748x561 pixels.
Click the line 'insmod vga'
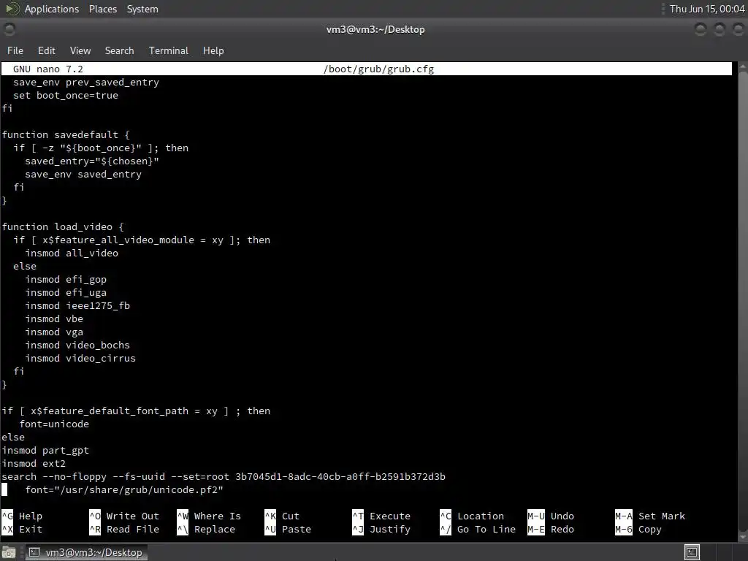pos(54,332)
